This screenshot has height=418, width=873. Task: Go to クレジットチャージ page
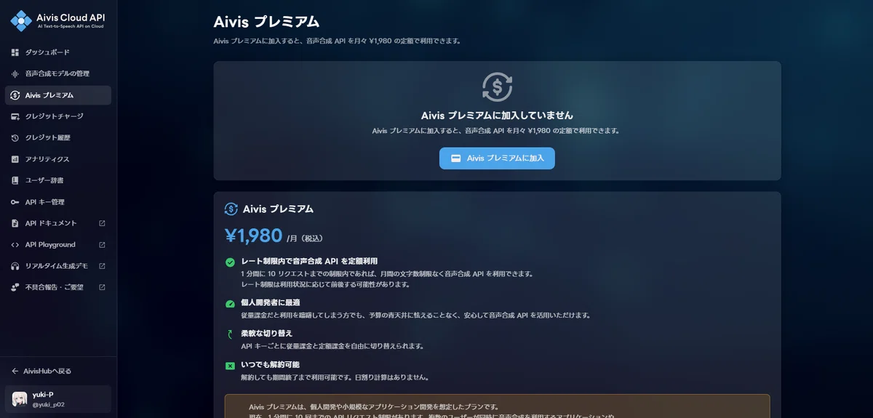tap(58, 116)
